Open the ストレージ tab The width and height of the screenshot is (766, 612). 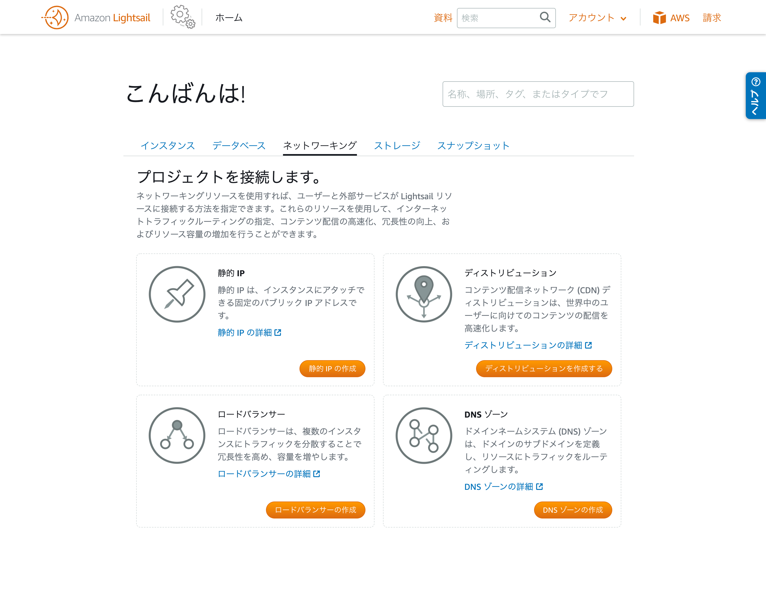pos(397,146)
